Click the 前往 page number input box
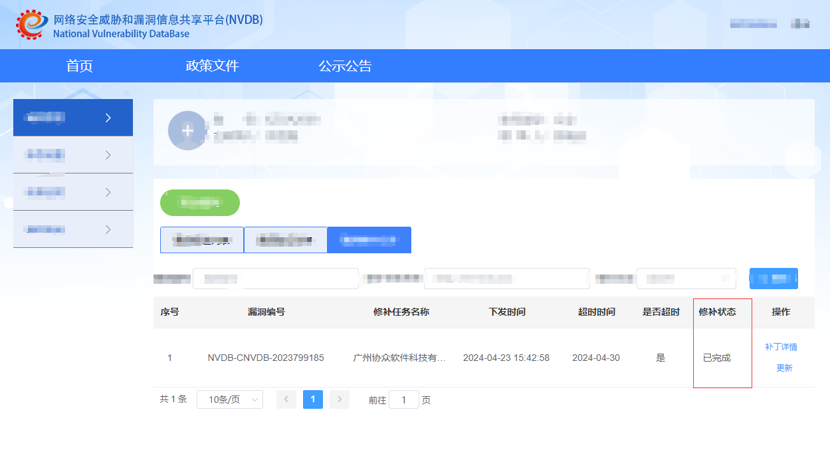830x450 pixels. [x=404, y=399]
